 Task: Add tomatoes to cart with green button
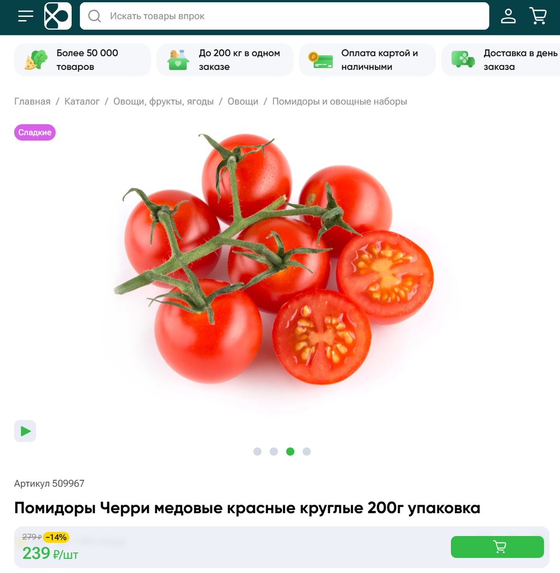pos(497,547)
